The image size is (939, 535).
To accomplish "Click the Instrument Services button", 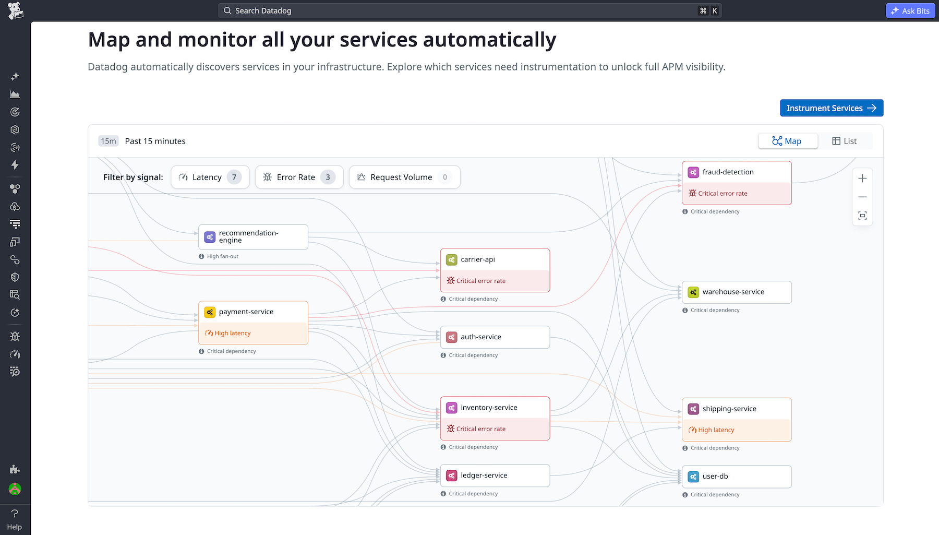I will (832, 108).
